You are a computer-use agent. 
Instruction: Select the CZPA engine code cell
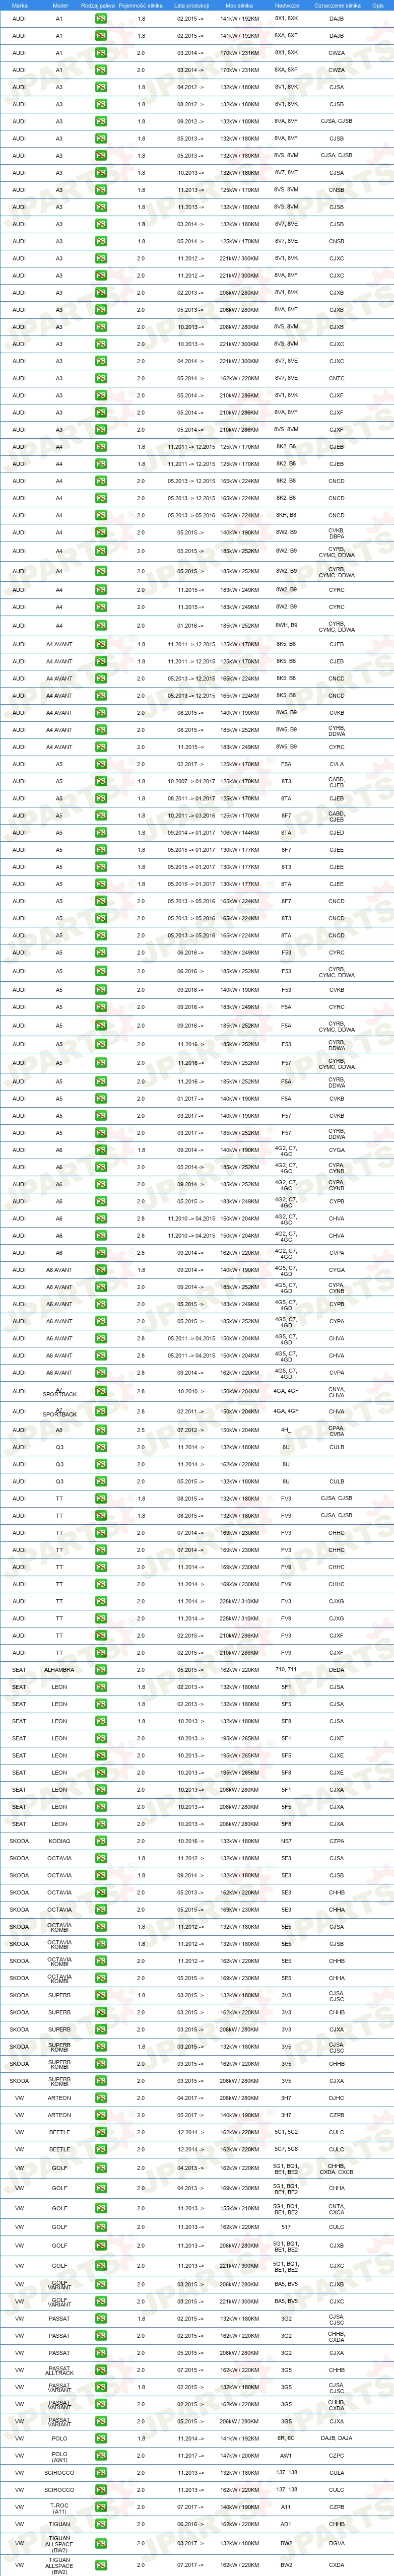(x=337, y=1841)
